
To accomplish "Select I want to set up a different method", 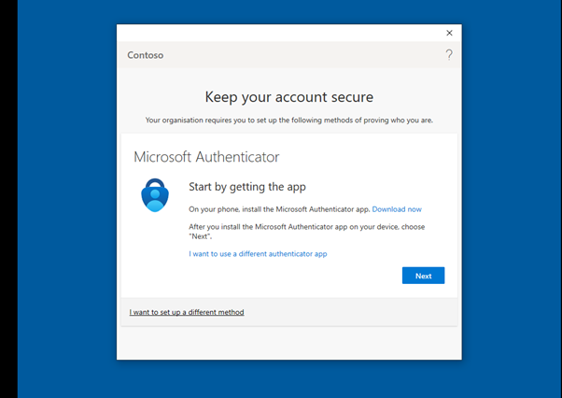I will [x=187, y=312].
